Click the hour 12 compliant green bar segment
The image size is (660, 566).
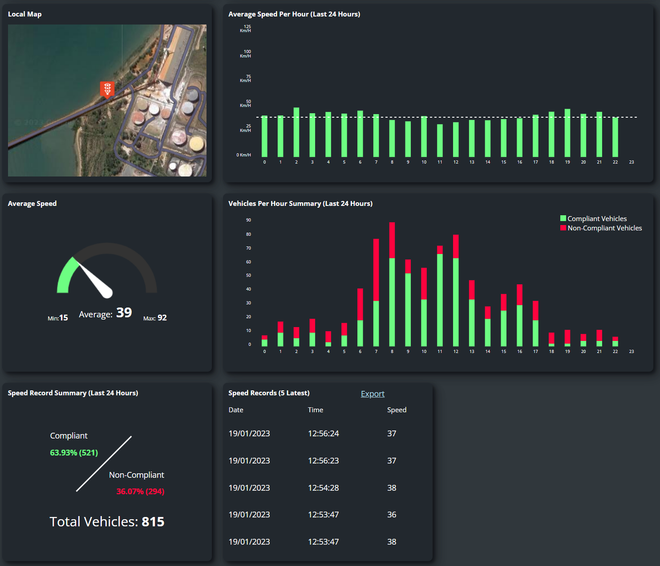(x=456, y=302)
